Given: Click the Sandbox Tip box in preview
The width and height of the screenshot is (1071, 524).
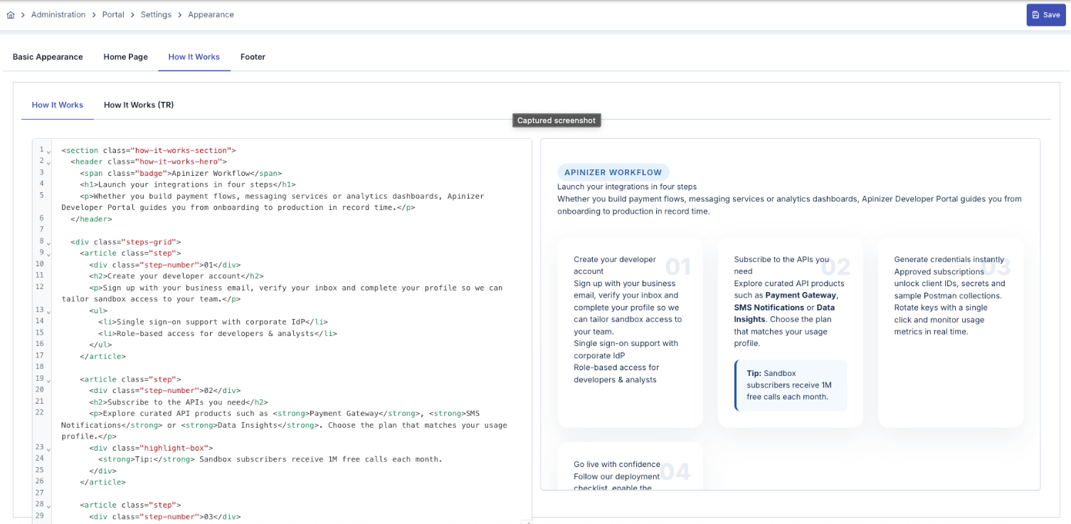Looking at the screenshot, I should [791, 385].
